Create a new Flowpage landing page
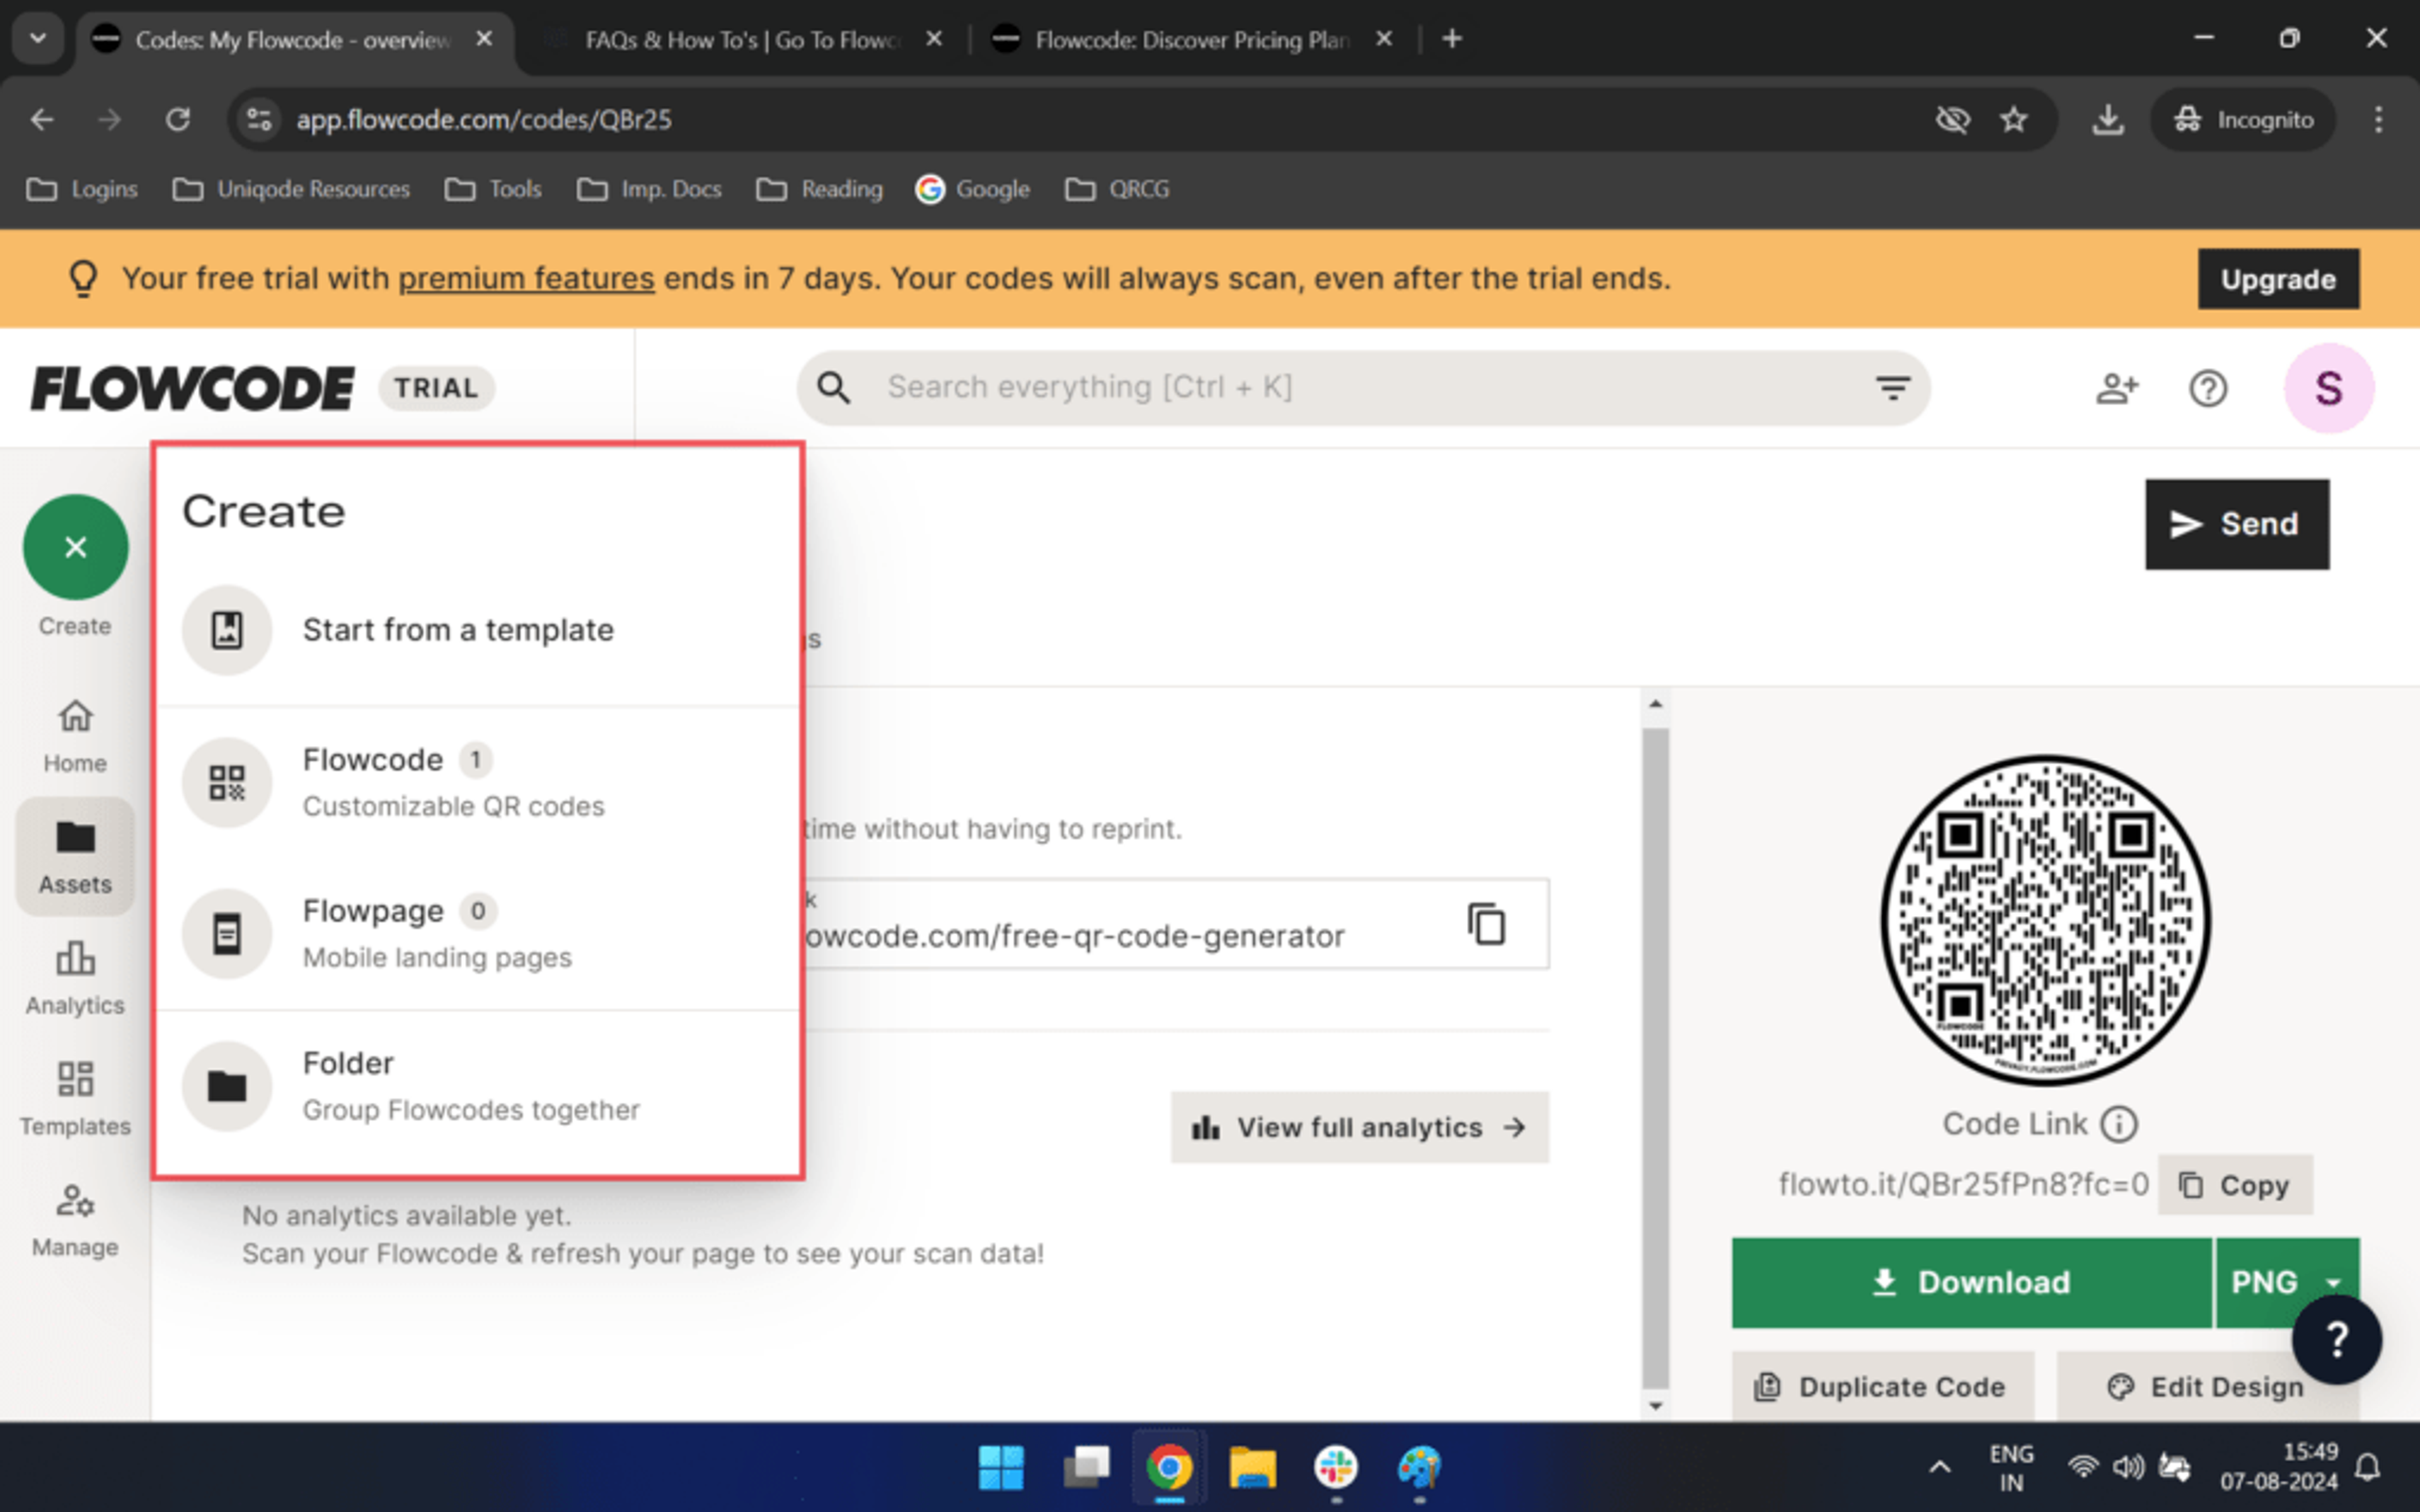Screen dimensions: 2420x1512 478,933
